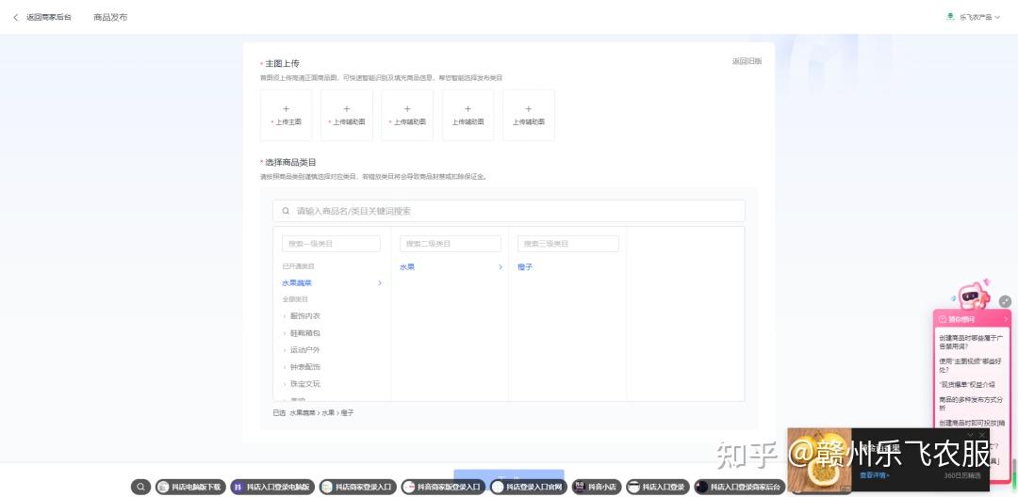
Task: Click the 360日历精选 label
Action: click(x=962, y=475)
